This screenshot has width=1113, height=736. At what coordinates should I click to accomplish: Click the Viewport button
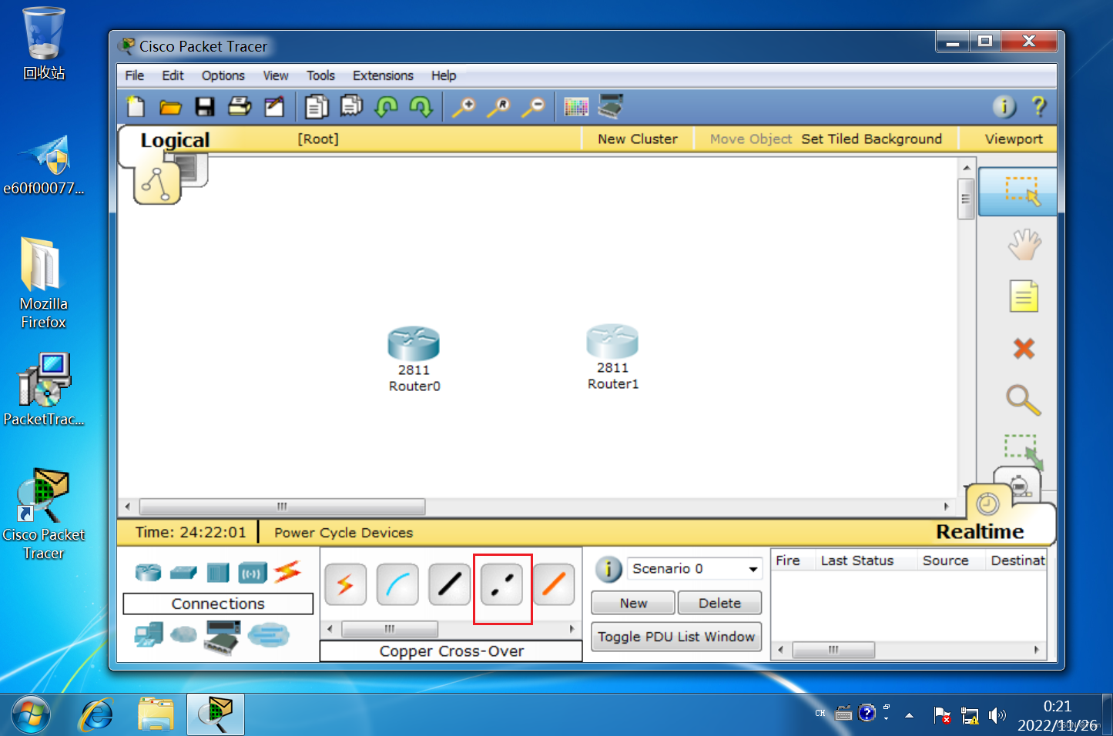click(x=1014, y=139)
